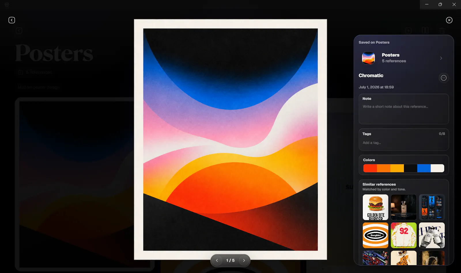
Task: Open the Songbird logo similar reference
Action: click(375, 235)
